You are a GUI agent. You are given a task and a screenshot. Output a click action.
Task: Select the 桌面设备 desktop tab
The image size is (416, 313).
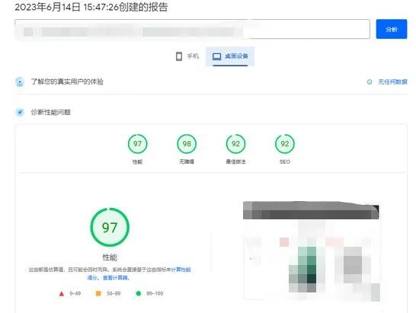pos(230,56)
